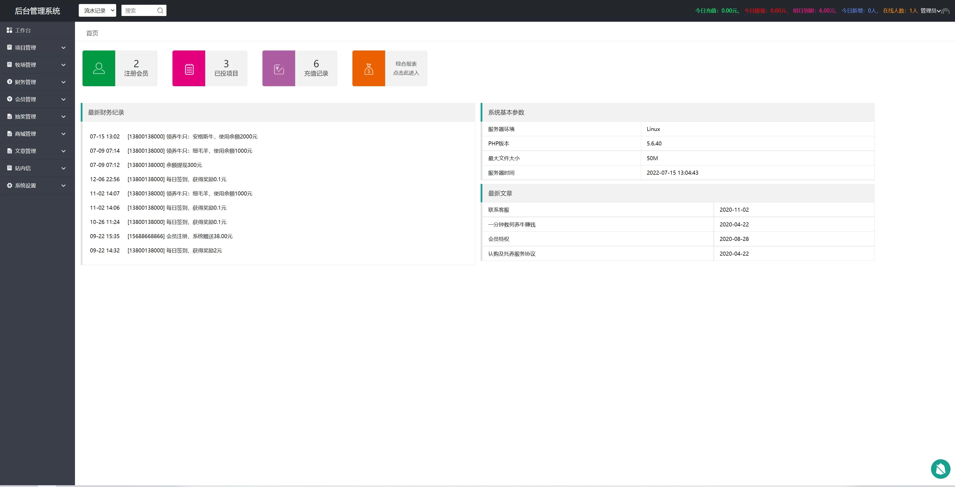Expand the 财务管理 chevron in sidebar
This screenshot has height=487, width=955.
(63, 82)
